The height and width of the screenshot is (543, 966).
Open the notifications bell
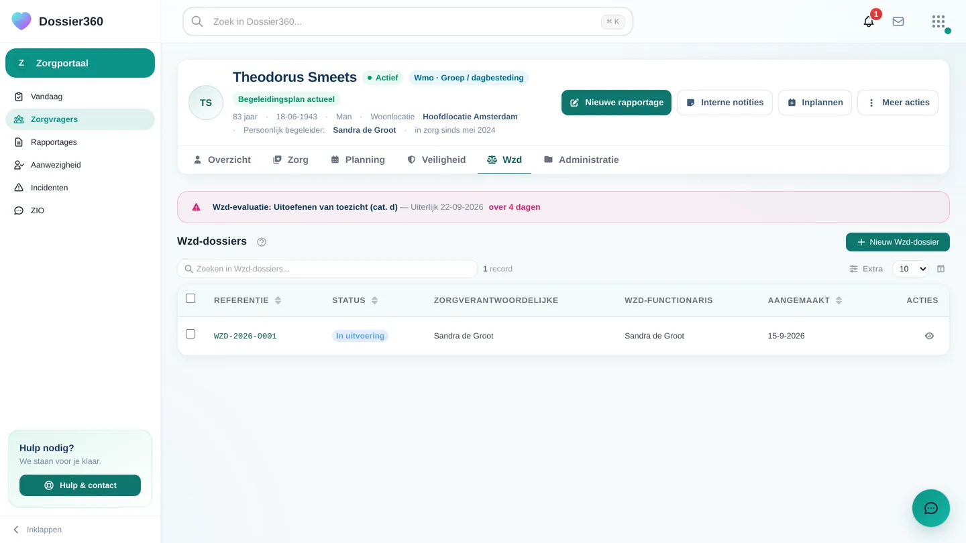[x=869, y=21]
